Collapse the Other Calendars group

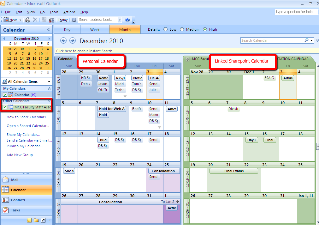[x=49, y=101]
